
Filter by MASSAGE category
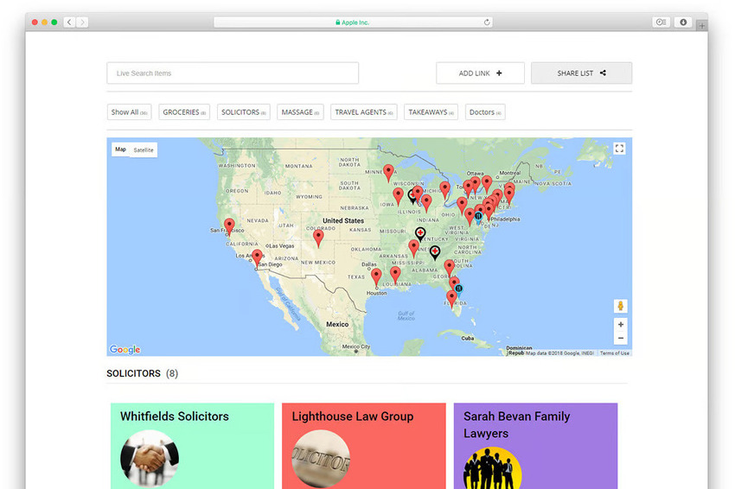300,112
